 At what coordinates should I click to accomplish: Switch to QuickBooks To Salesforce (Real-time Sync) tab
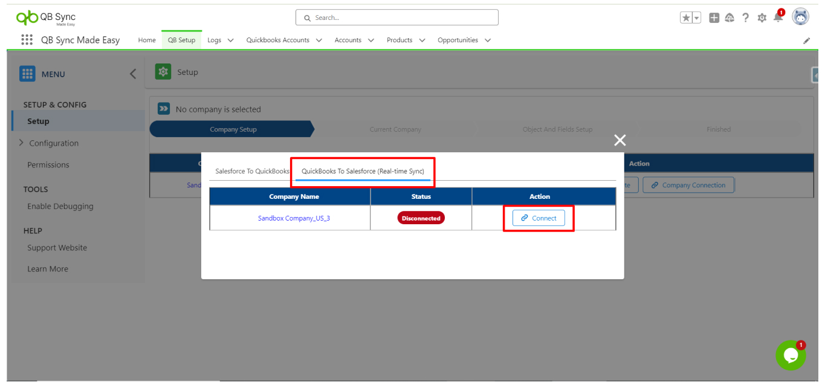point(363,171)
